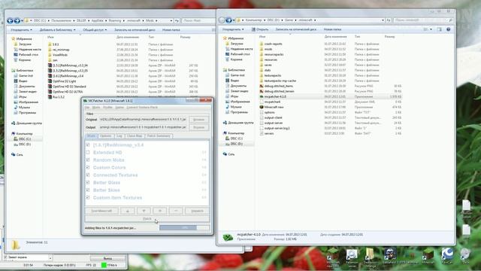Toggle the Better Skies checkbox

(x=88, y=190)
